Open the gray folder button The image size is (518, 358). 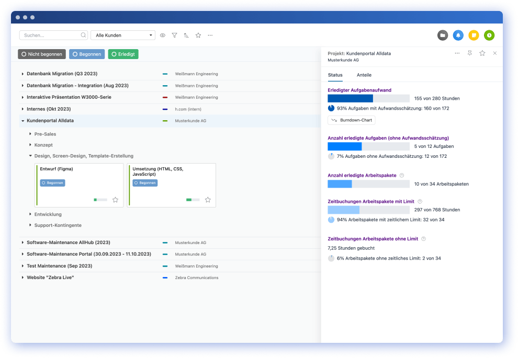pos(443,36)
